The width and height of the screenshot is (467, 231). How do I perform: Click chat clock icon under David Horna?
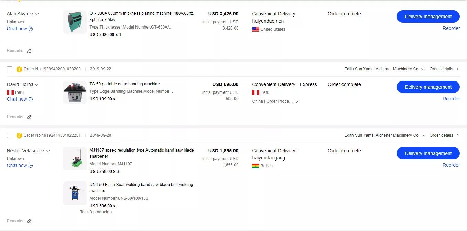[31, 99]
